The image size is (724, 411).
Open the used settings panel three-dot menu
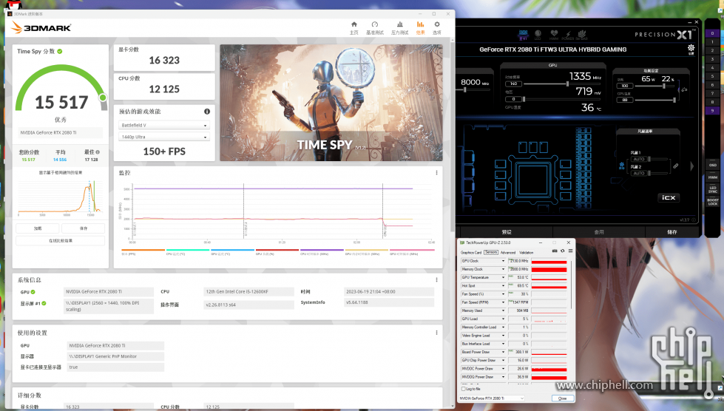point(436,332)
